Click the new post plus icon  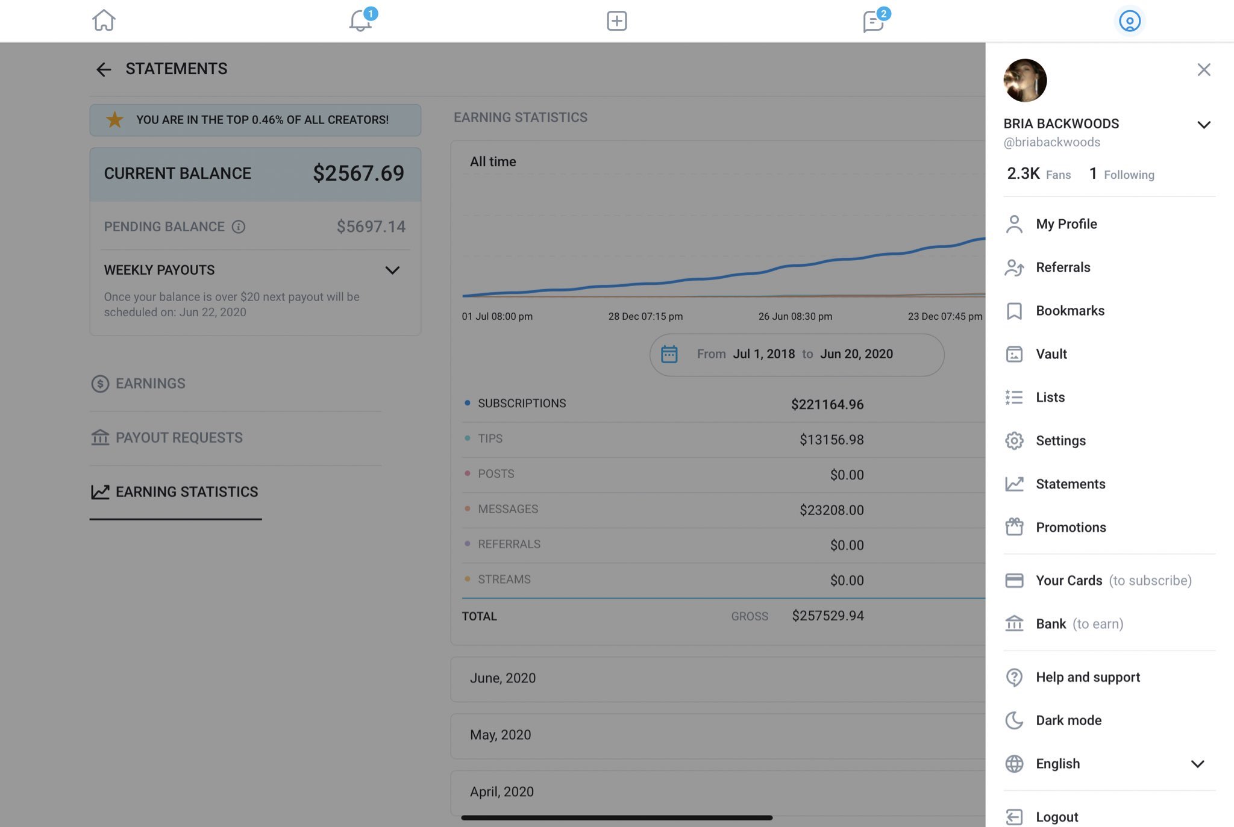pos(616,20)
